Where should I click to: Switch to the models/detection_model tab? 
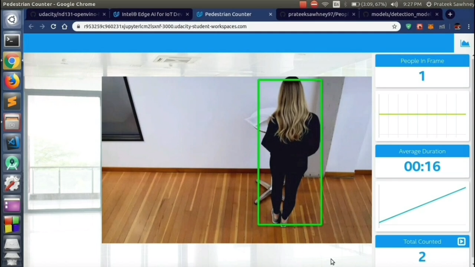[401, 14]
